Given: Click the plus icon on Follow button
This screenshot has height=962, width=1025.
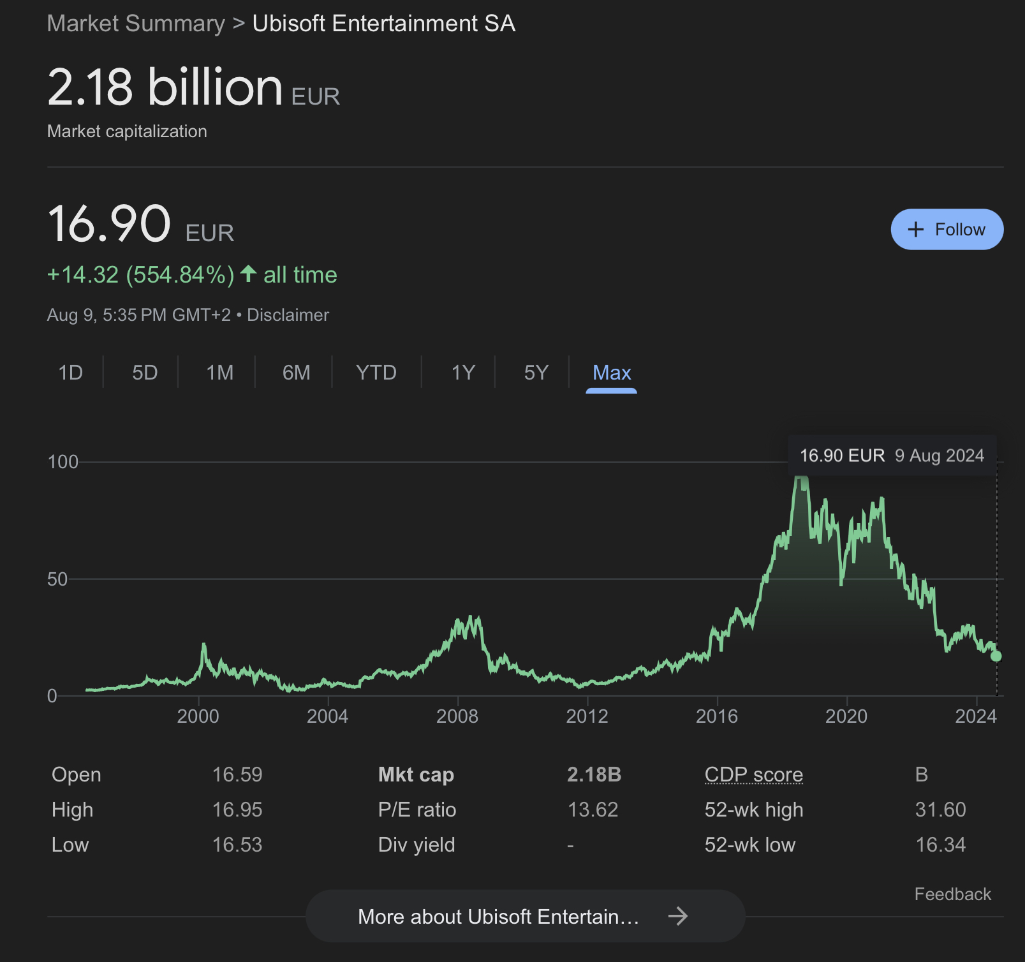Looking at the screenshot, I should 915,230.
